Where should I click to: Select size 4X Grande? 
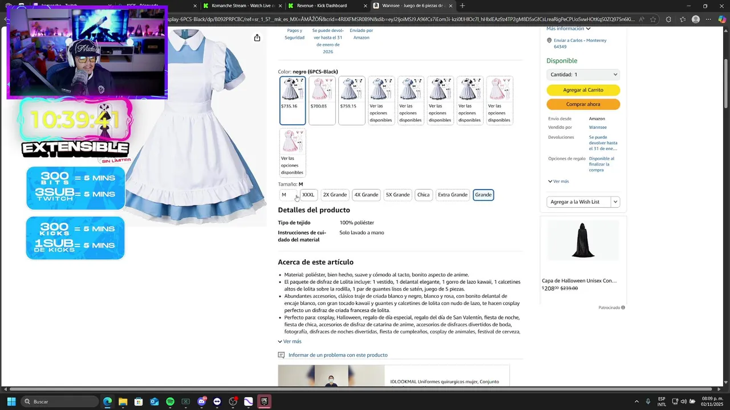click(366, 195)
